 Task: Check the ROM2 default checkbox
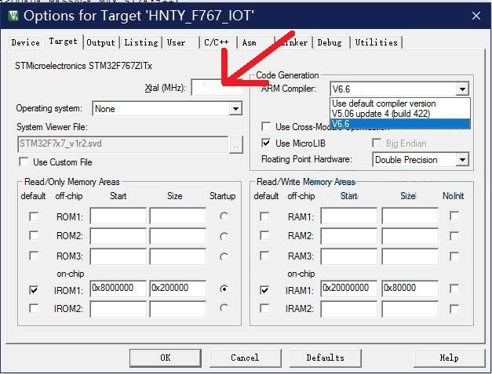pos(34,235)
